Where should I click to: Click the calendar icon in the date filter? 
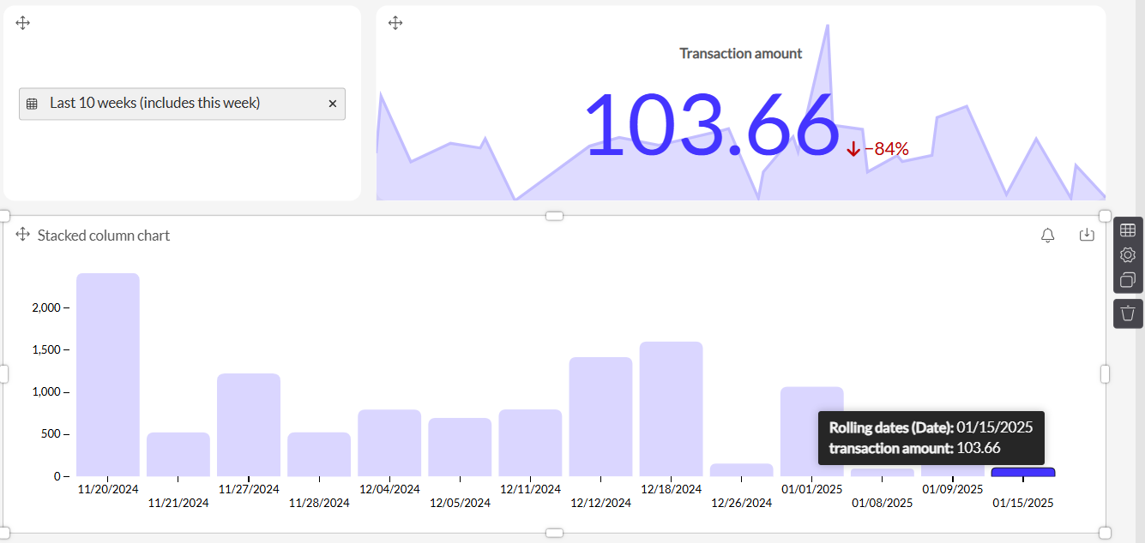coord(32,104)
